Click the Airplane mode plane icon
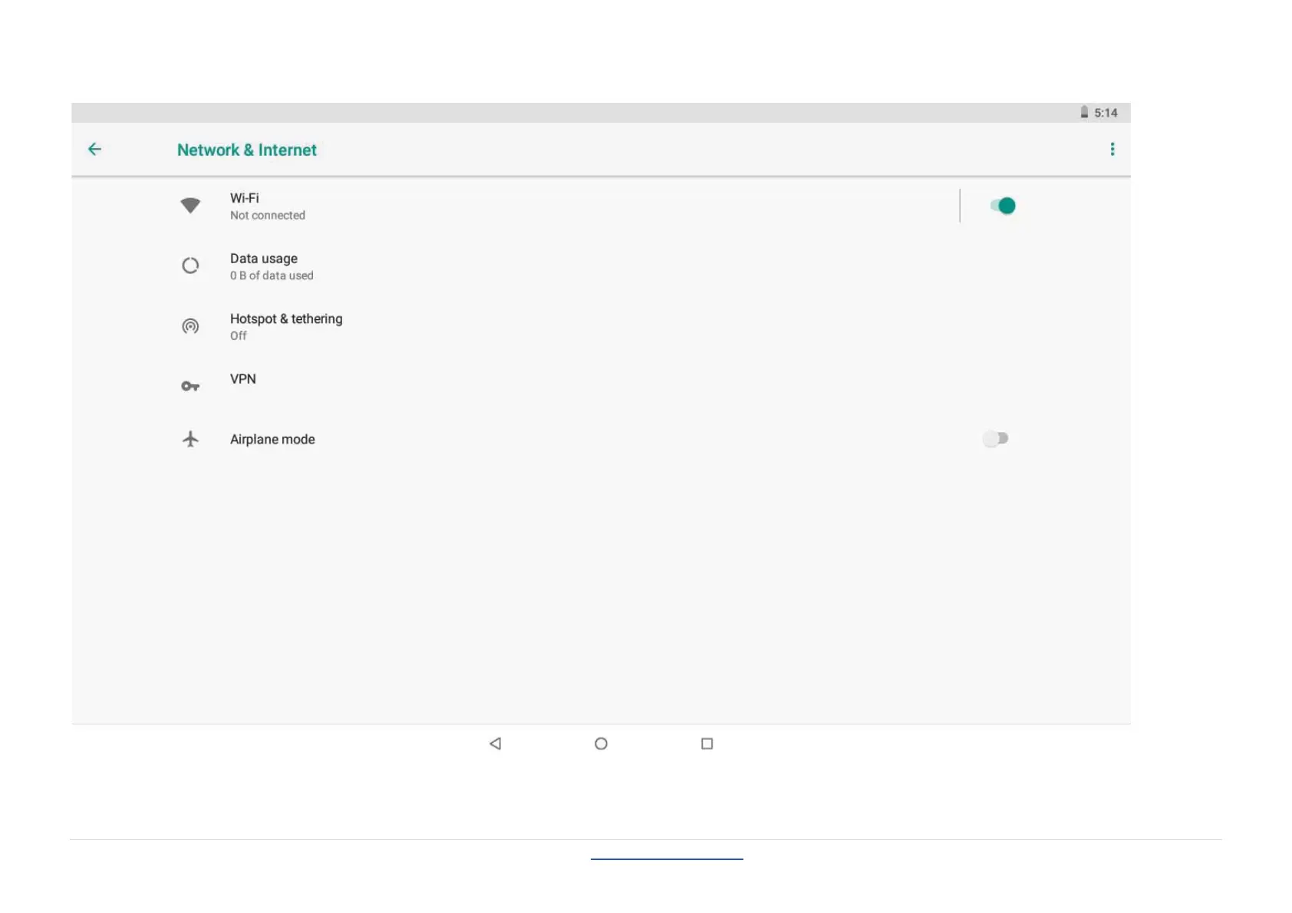This screenshot has height=913, width=1292. (x=190, y=439)
